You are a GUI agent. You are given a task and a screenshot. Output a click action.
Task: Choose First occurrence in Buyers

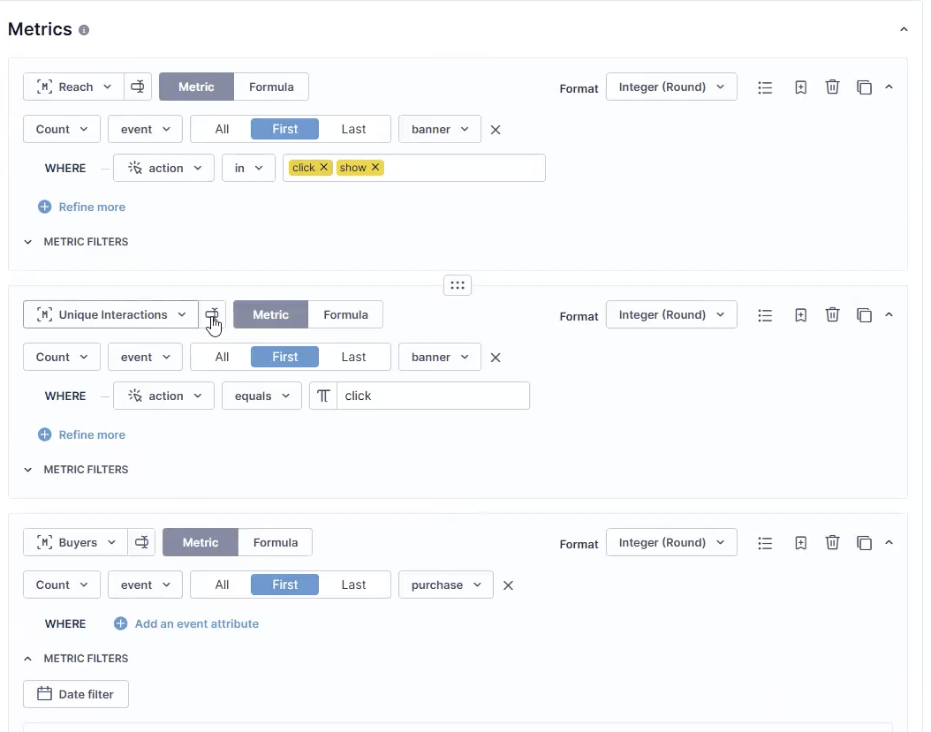(285, 585)
